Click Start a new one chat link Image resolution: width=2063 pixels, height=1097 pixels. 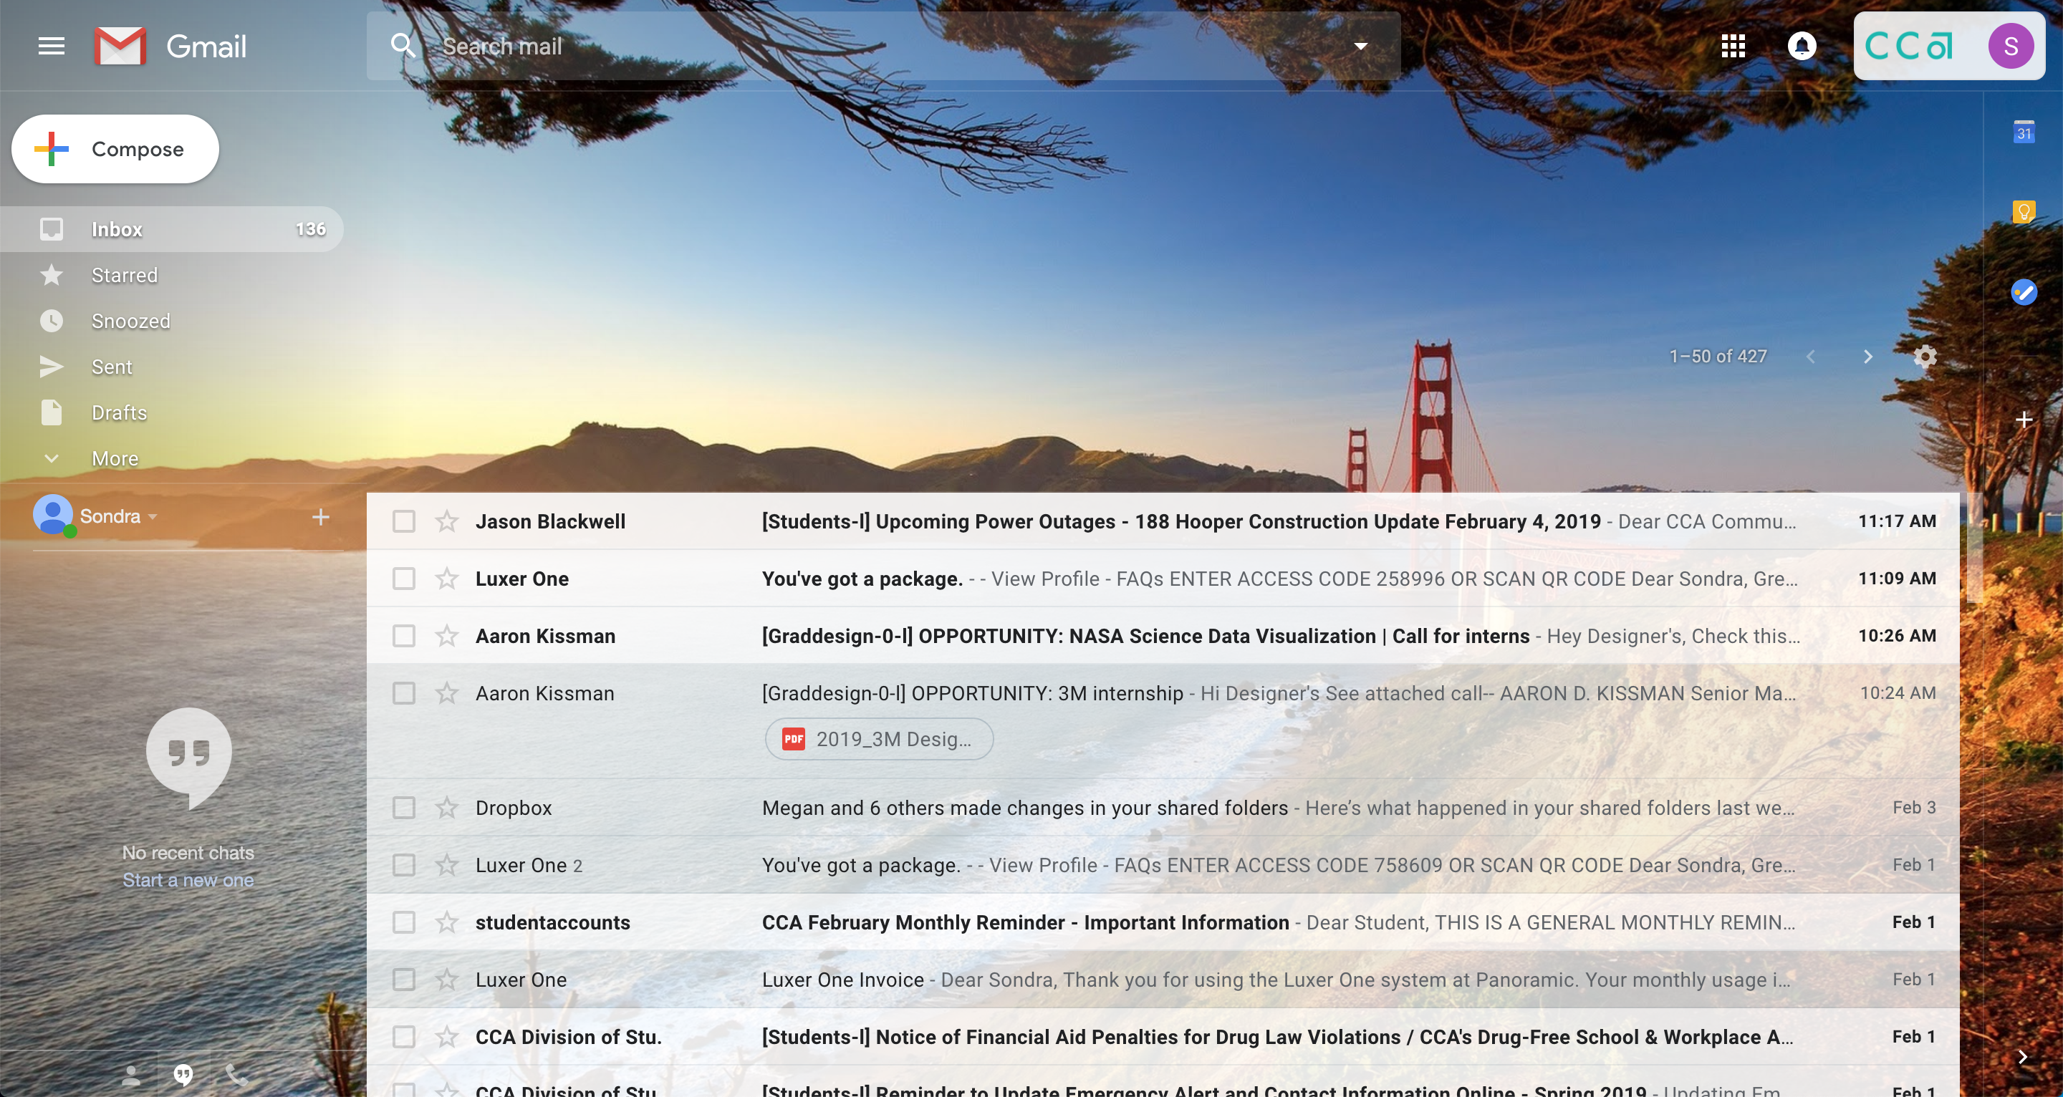pyautogui.click(x=188, y=880)
